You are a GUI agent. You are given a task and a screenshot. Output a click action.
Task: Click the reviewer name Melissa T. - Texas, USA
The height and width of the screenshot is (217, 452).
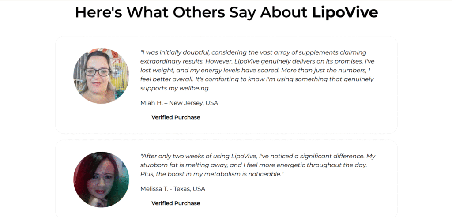(173, 189)
